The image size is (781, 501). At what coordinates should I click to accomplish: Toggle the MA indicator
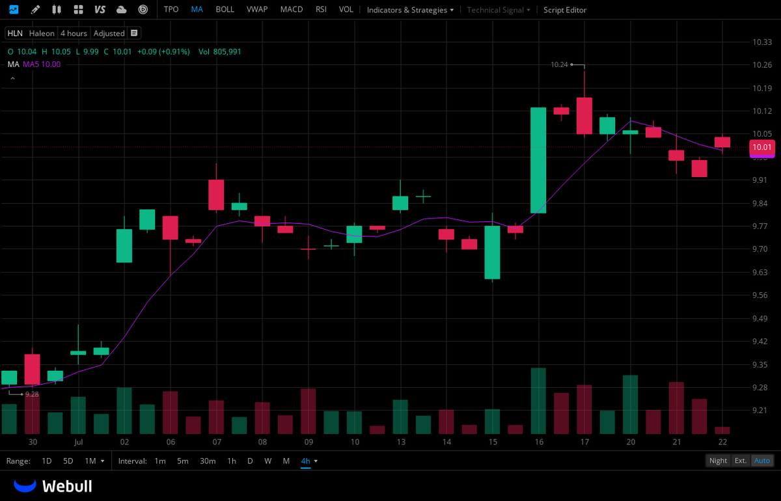click(x=197, y=10)
